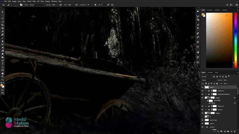This screenshot has height=134, width=239.
Task: Click the Play actions panel icon
Action: (x=198, y=11)
